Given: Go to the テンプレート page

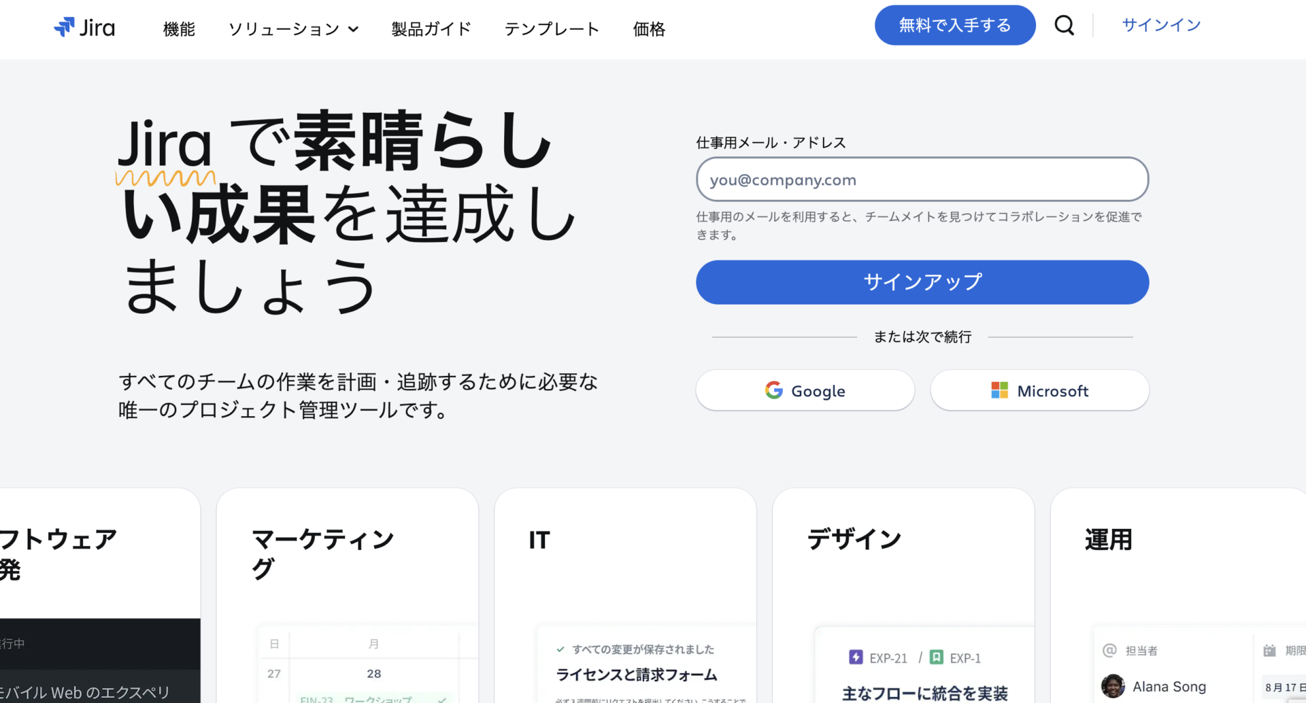Looking at the screenshot, I should point(552,29).
